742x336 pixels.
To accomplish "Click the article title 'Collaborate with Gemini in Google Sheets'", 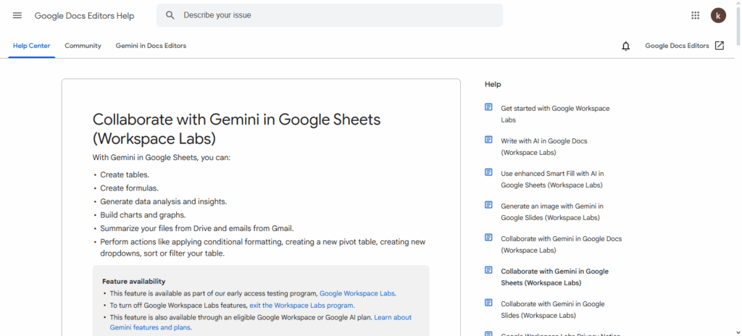I will click(237, 129).
